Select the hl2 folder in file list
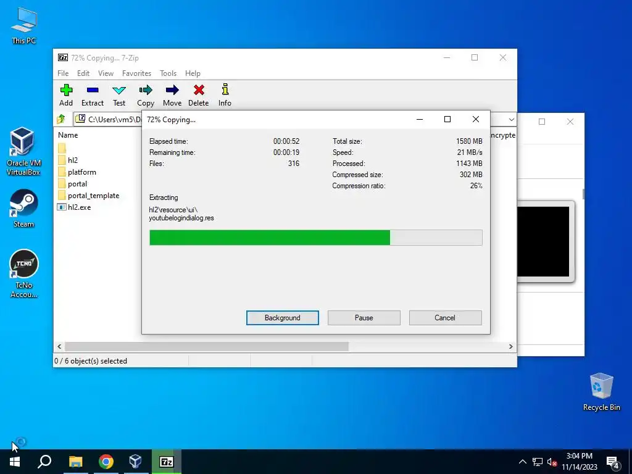This screenshot has width=632, height=474. pos(68,160)
